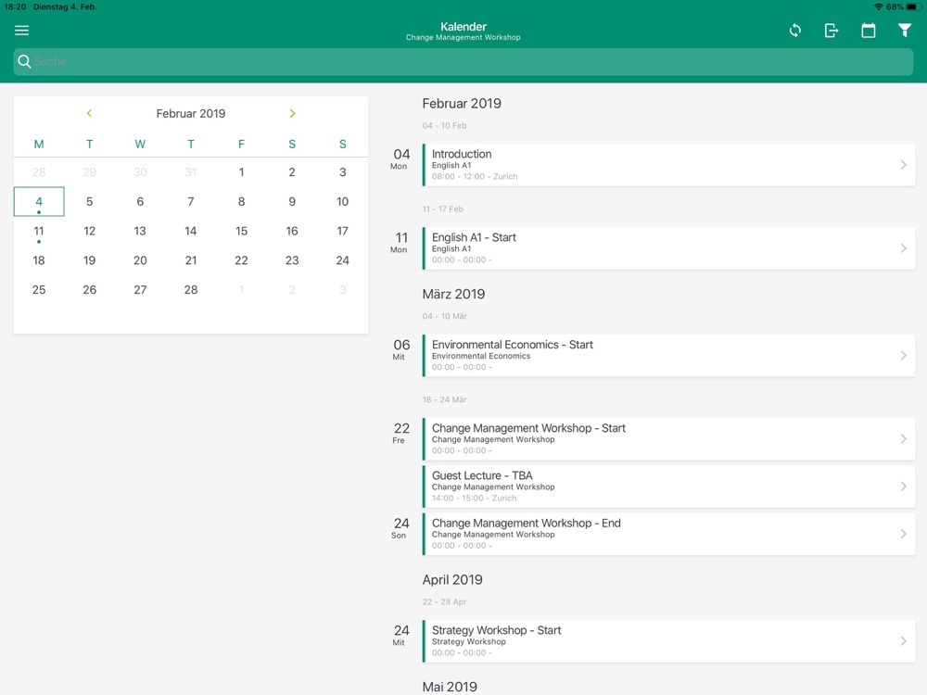Open chevron on Introduction event

(903, 165)
